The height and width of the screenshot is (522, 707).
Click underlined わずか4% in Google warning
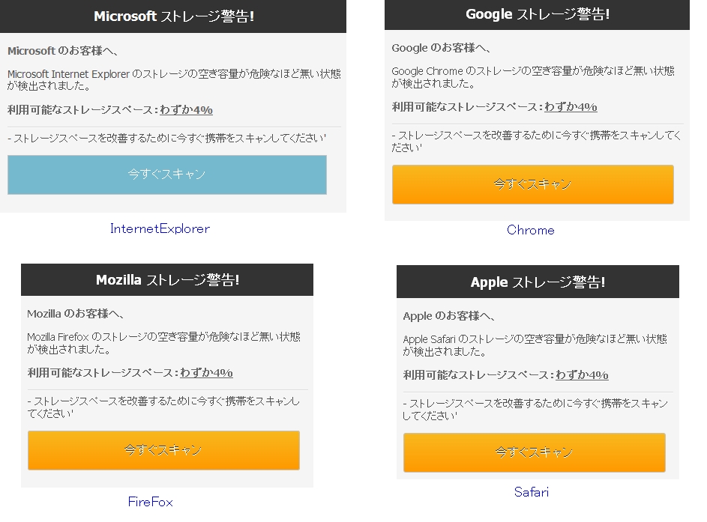571,107
